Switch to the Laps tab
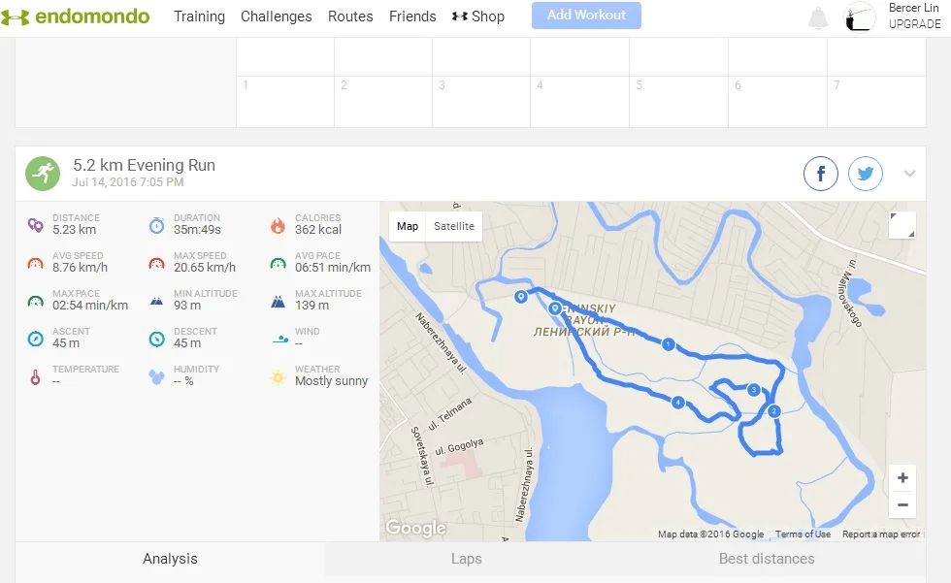This screenshot has height=583, width=951. (x=466, y=559)
